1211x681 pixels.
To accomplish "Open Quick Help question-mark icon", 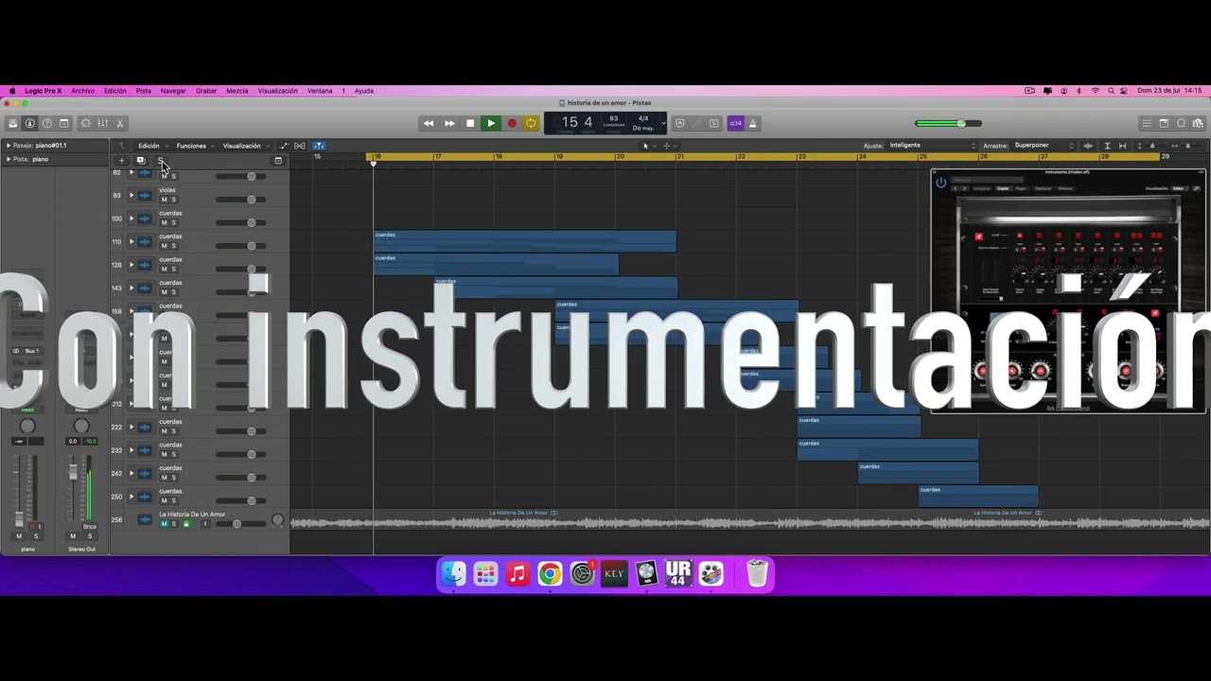I will click(x=46, y=123).
